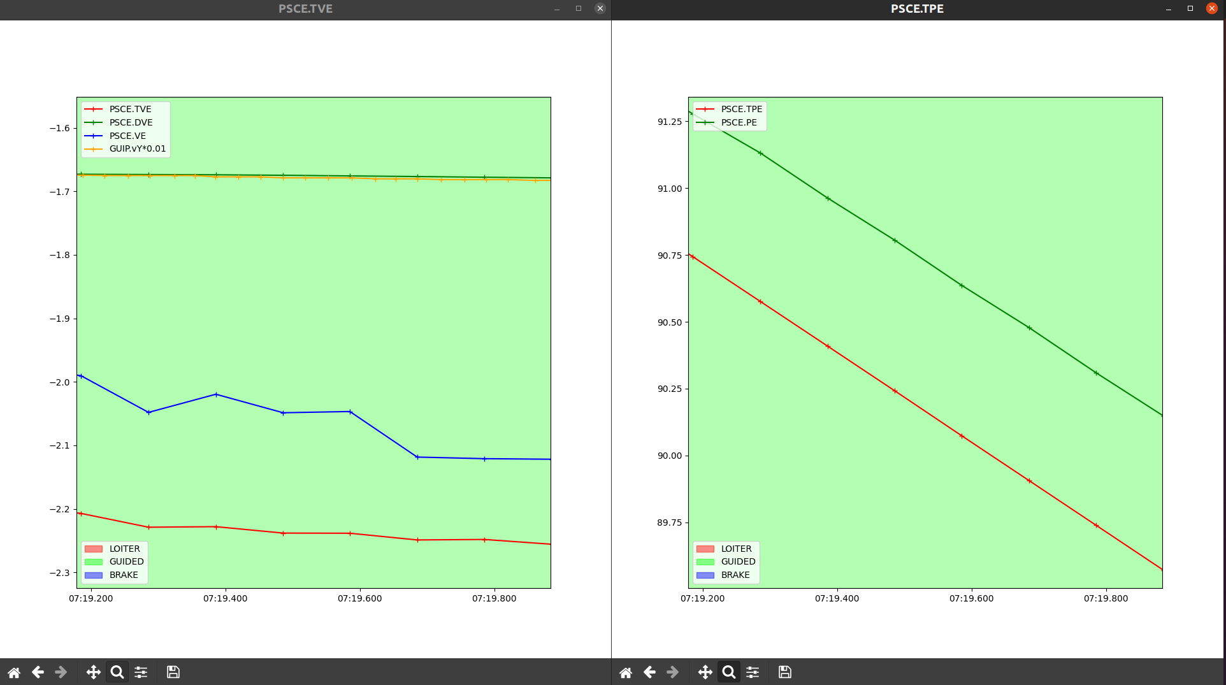
Task: Click y-axis label −1.6 in left plot
Action: [x=60, y=128]
